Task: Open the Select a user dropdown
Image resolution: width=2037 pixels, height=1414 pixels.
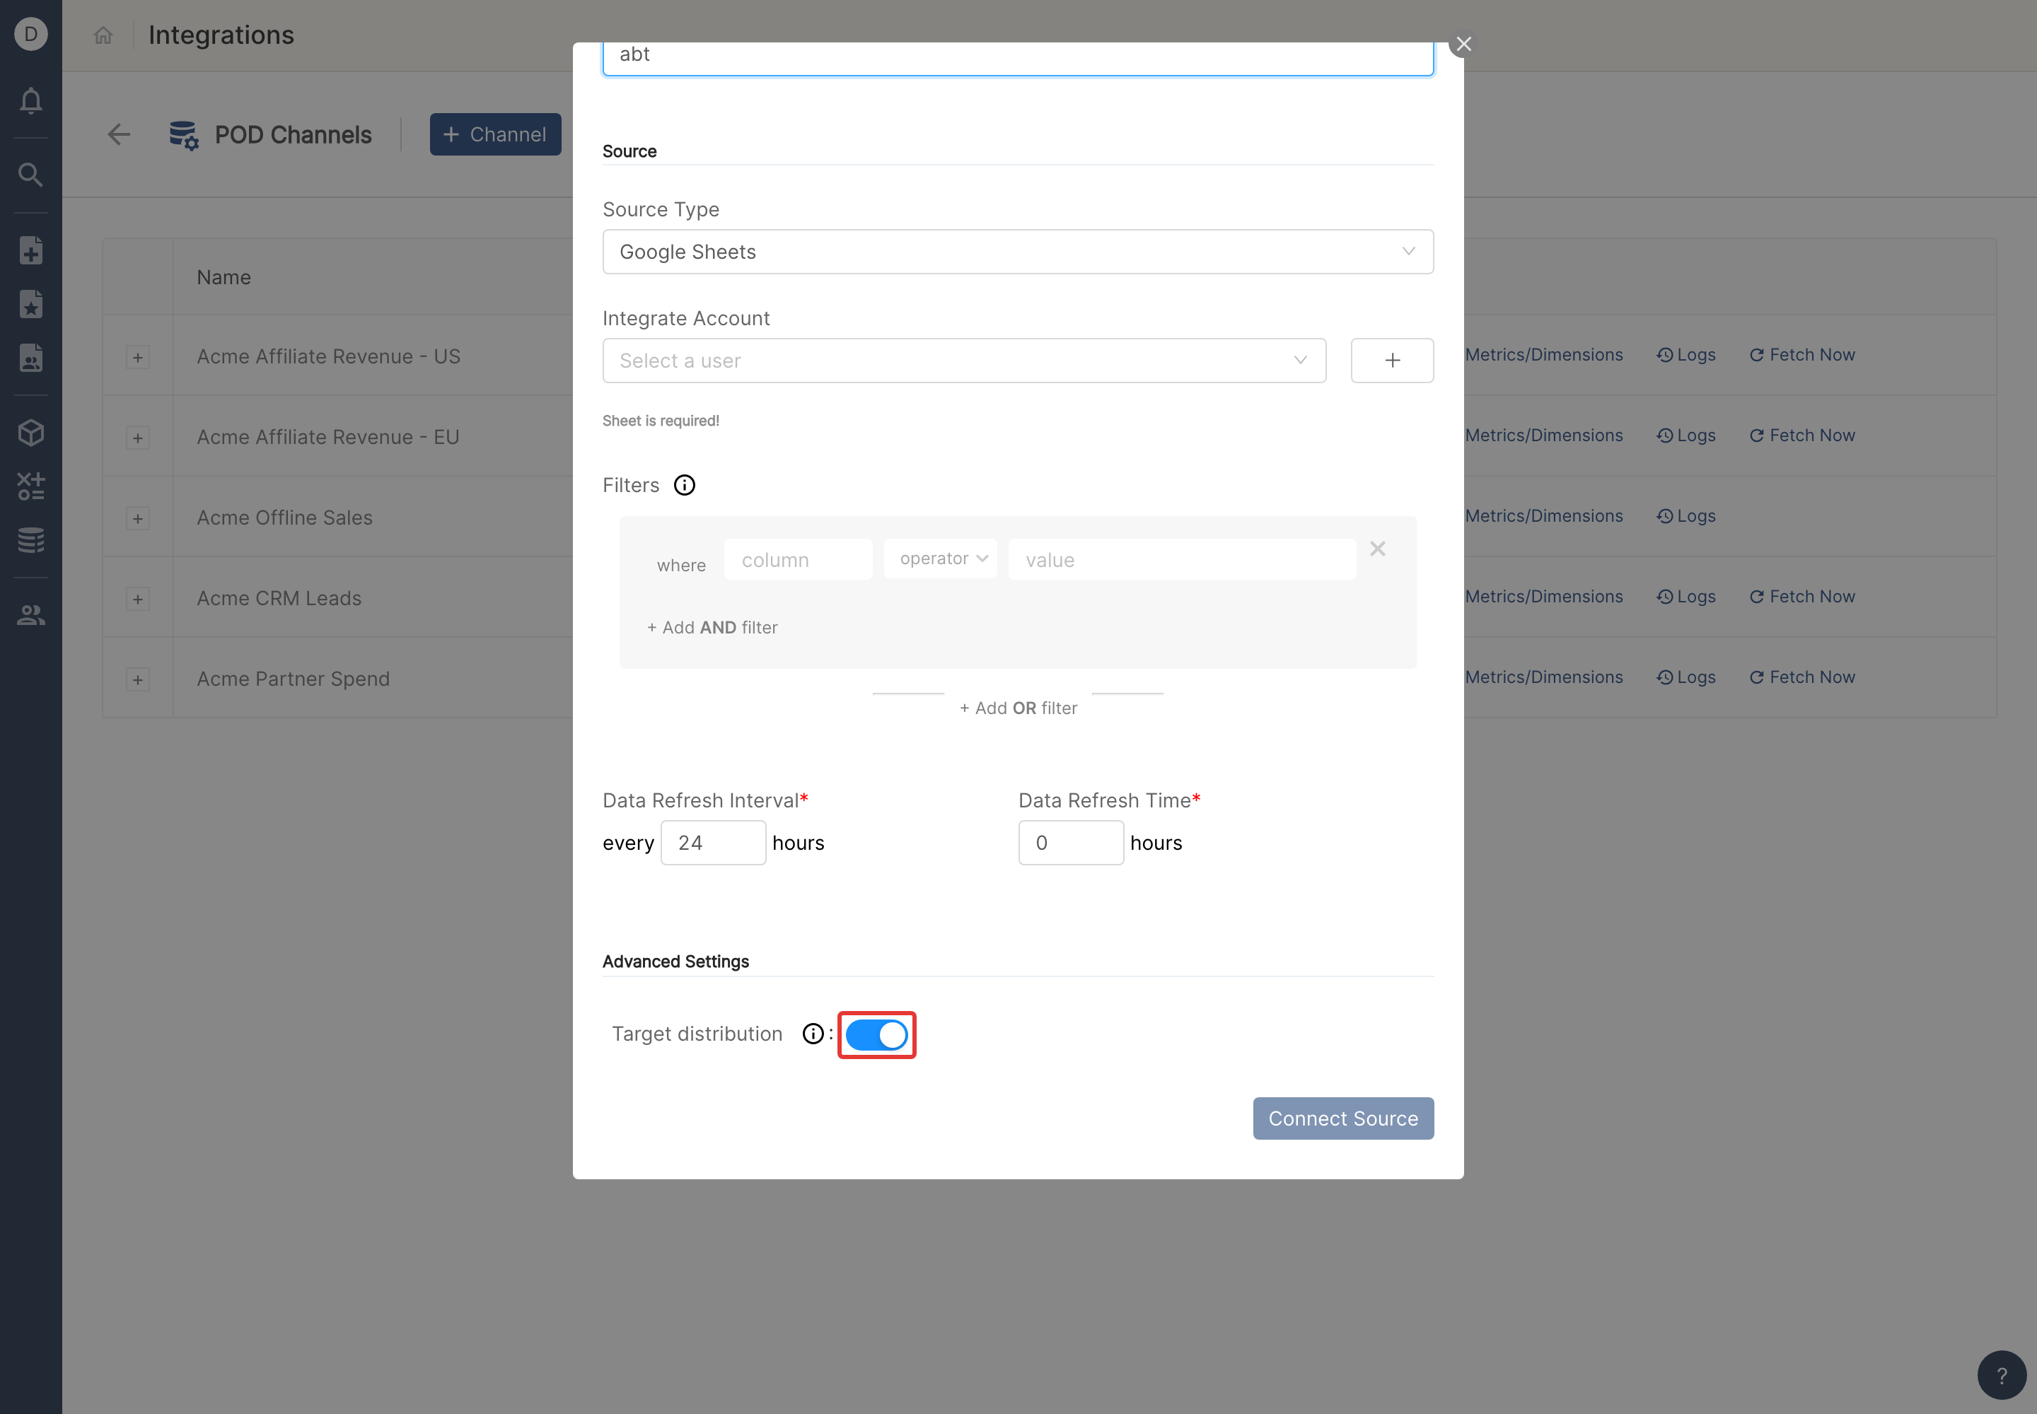Action: 963,361
